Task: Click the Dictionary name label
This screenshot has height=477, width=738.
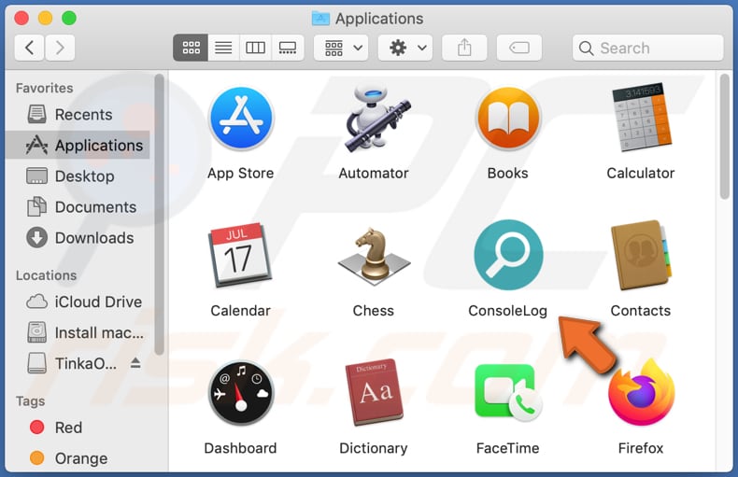Action: (x=374, y=448)
